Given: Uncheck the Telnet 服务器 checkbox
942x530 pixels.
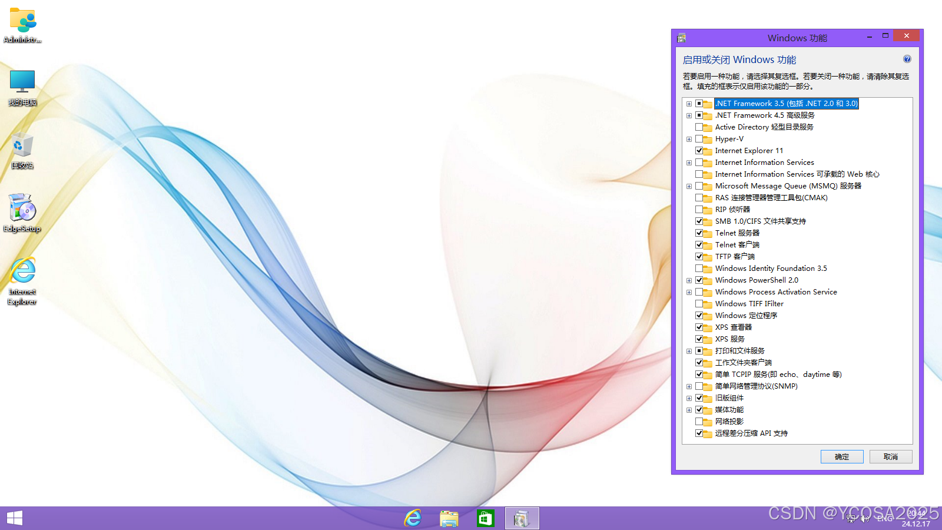Looking at the screenshot, I should coord(699,233).
